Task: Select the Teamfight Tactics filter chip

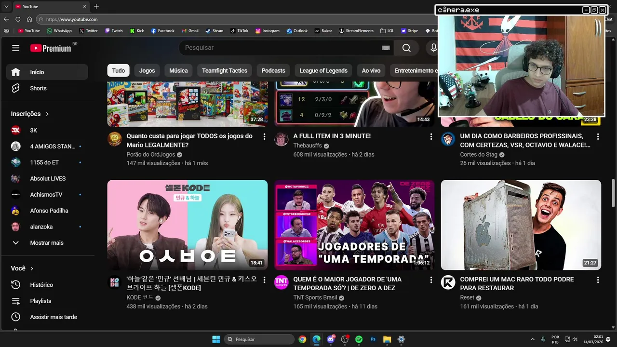Action: [x=225, y=70]
